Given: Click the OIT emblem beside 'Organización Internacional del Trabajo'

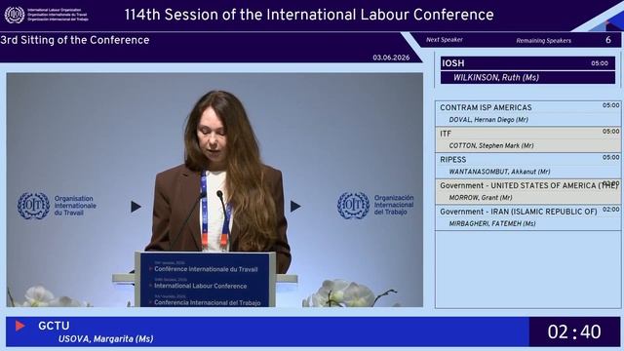Looking at the screenshot, I should (x=353, y=206).
